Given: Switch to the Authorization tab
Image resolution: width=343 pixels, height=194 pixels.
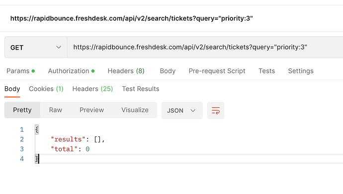Looking at the screenshot, I should tap(71, 71).
